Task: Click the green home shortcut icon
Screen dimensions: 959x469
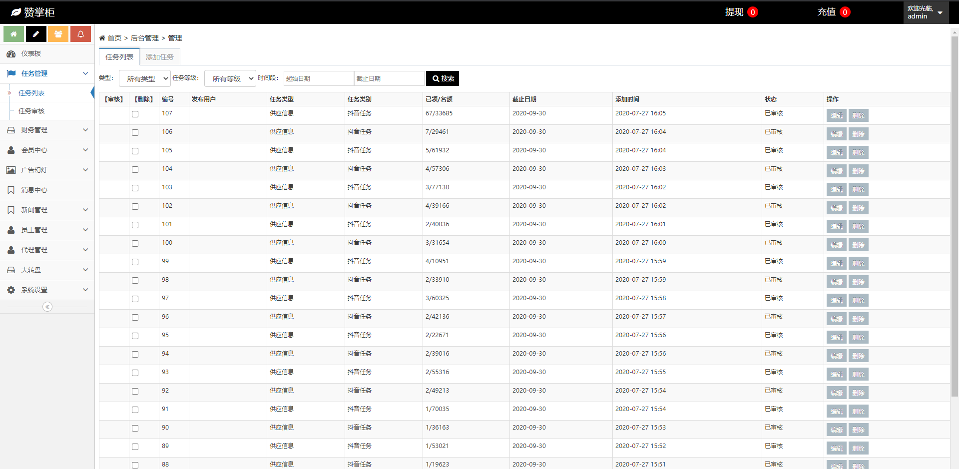Action: click(13, 34)
